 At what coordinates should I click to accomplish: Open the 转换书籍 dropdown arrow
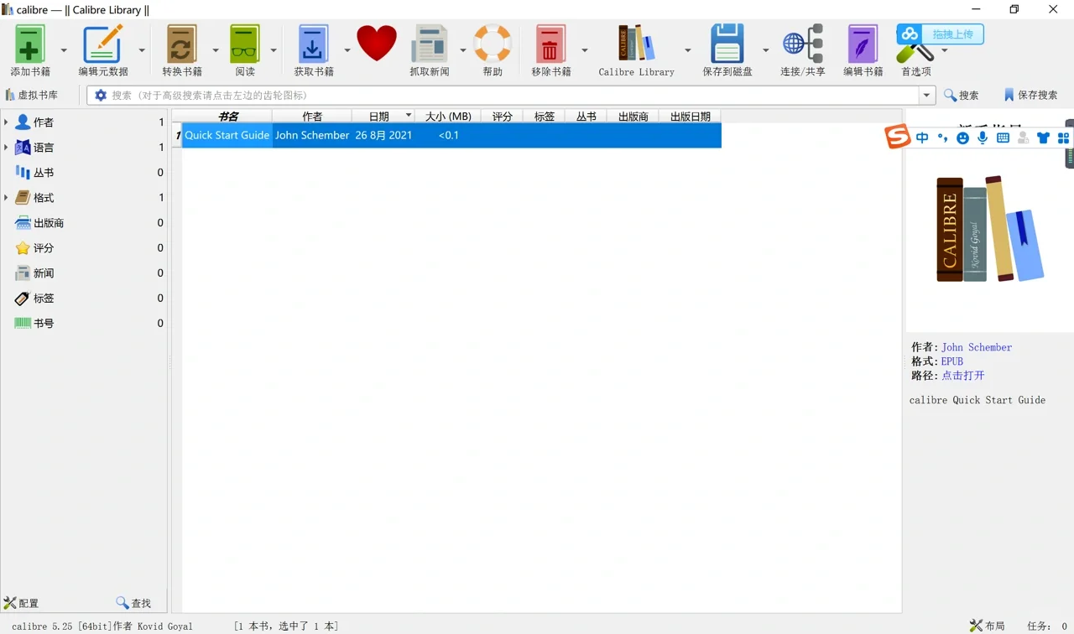coord(216,50)
